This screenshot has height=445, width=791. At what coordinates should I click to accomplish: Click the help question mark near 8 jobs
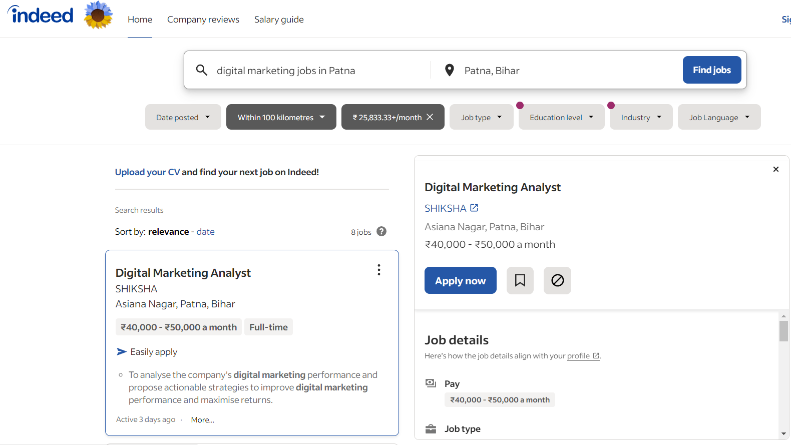(381, 231)
